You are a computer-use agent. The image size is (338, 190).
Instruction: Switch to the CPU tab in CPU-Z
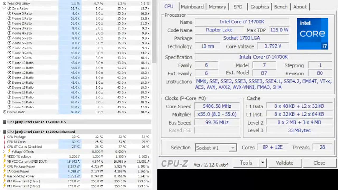[x=169, y=7]
